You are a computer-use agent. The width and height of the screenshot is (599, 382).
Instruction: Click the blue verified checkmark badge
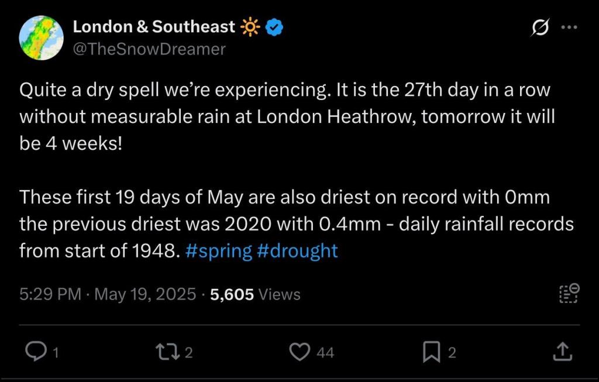pos(275,27)
